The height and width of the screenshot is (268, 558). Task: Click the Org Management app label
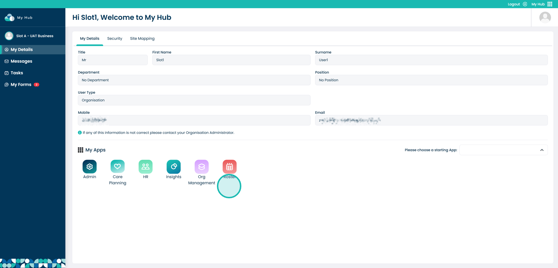coord(202,180)
